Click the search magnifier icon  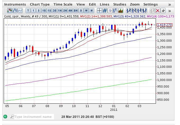coord(12,117)
